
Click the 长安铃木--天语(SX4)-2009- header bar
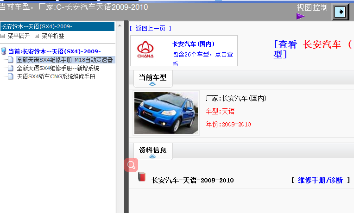click(x=57, y=26)
